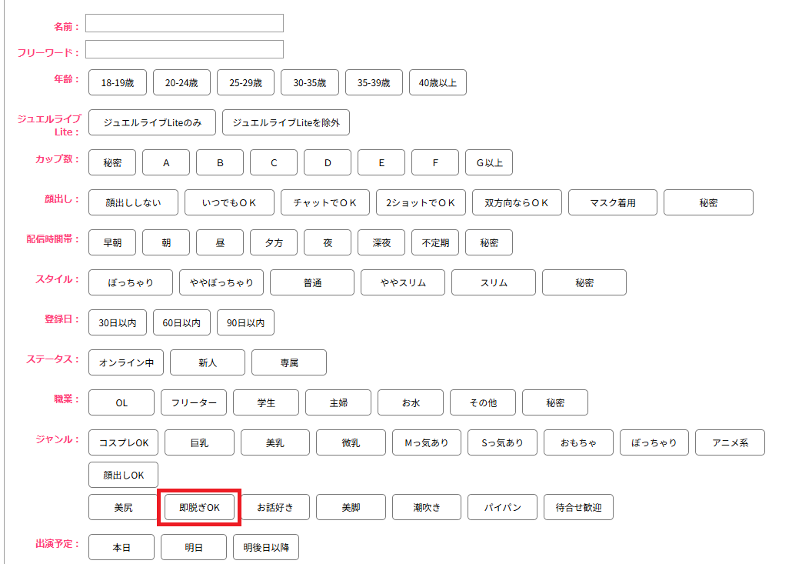The height and width of the screenshot is (564, 802).
Task: Select ジュエルライブLiteを除外 option
Action: coord(285,122)
